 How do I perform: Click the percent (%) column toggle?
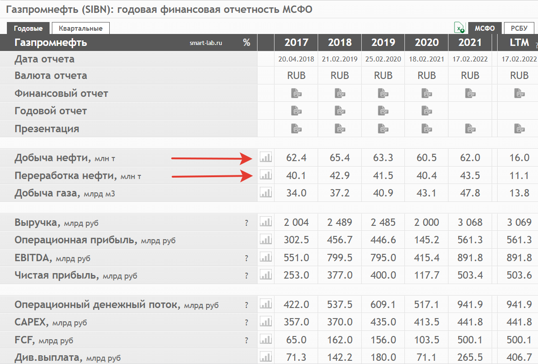247,43
